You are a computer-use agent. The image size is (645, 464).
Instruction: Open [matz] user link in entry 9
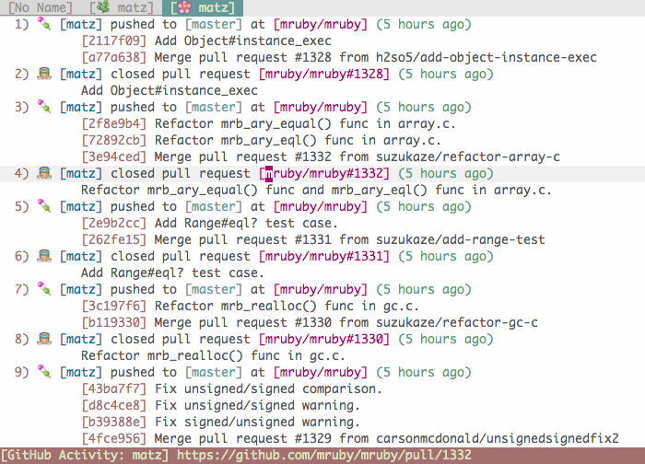pos(81,372)
